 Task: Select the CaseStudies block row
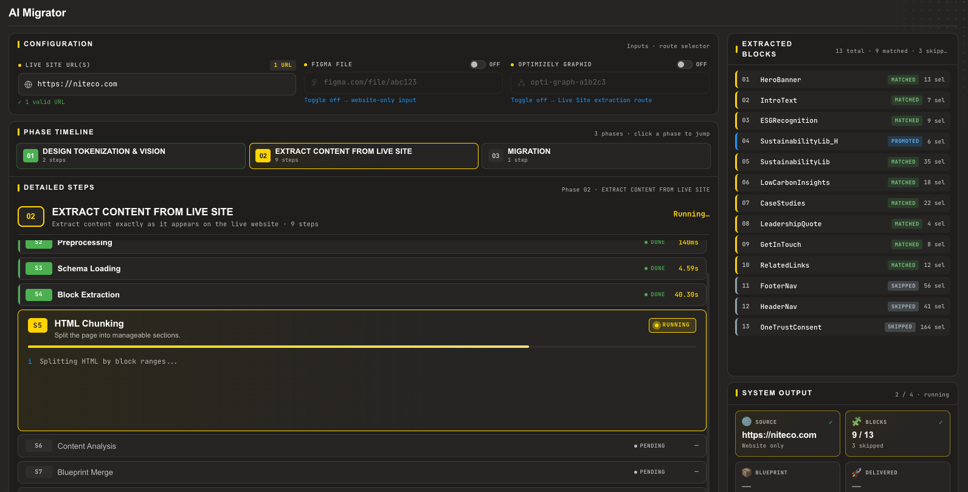click(x=842, y=203)
